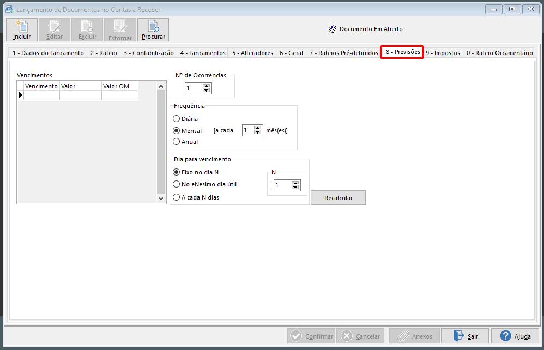Click the empty Valor cell in first row

click(x=81, y=95)
